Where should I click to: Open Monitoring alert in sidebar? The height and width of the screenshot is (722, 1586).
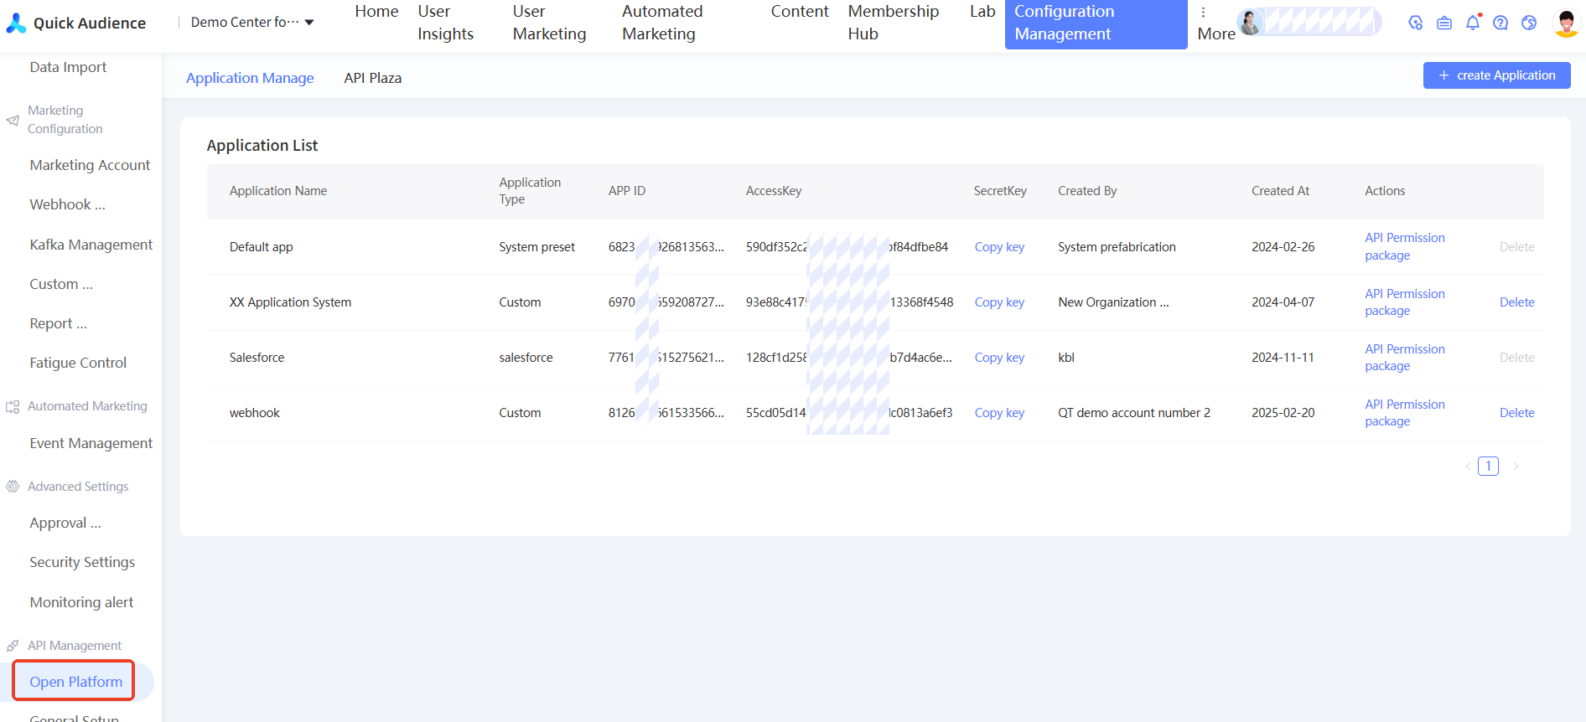[81, 602]
